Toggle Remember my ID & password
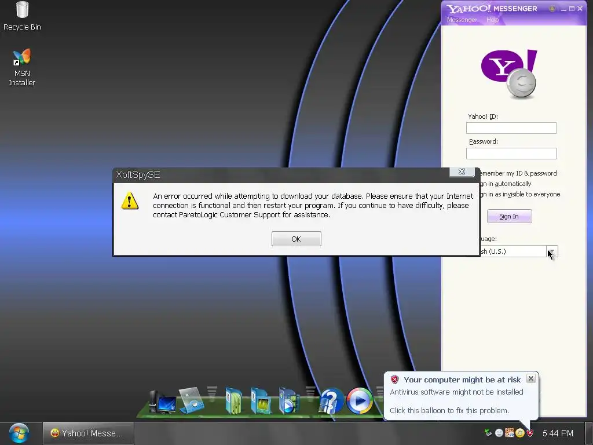 (518, 173)
